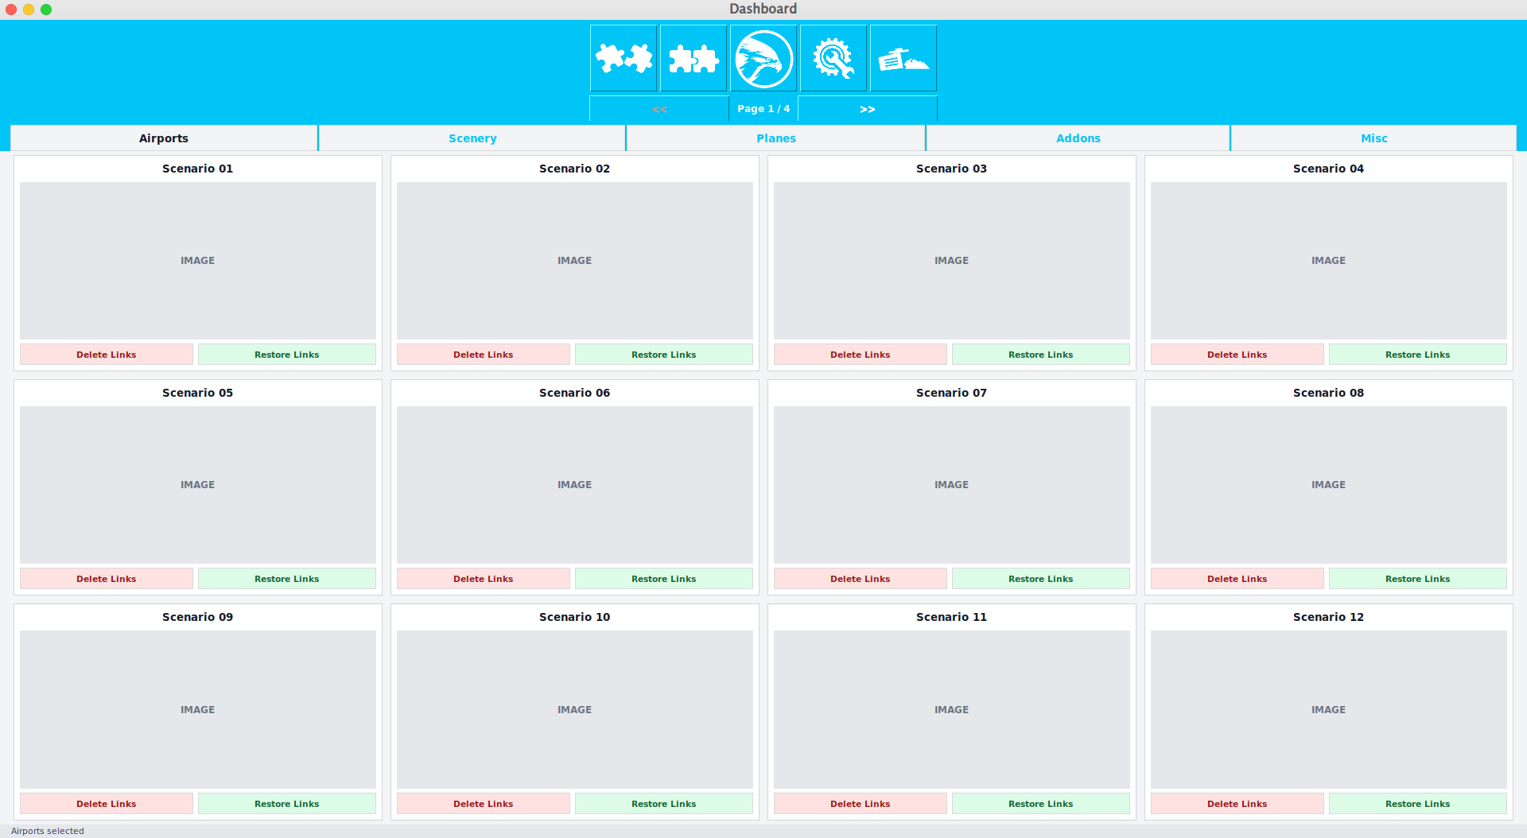
Task: Restore Links for Scenario 01
Action: pyautogui.click(x=287, y=355)
